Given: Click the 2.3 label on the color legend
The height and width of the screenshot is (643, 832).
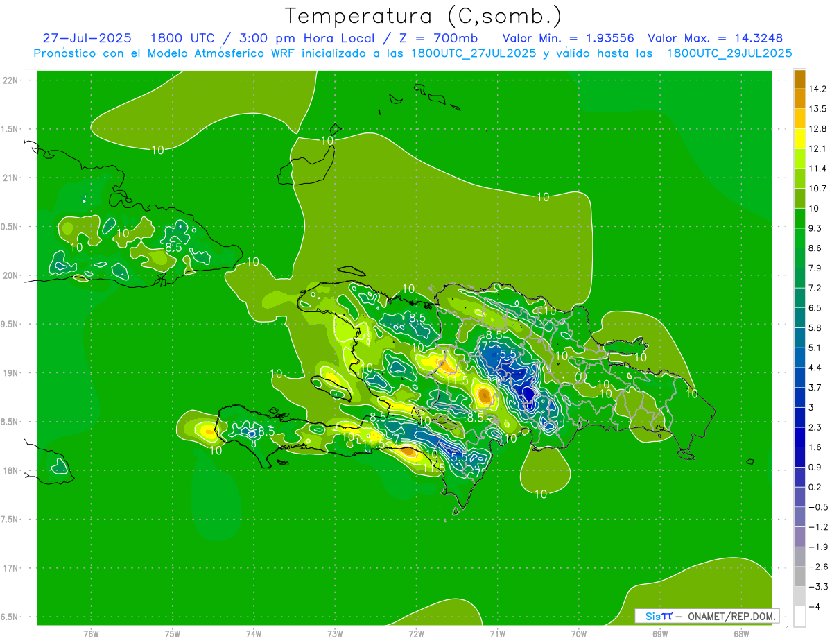Looking at the screenshot, I should [815, 427].
